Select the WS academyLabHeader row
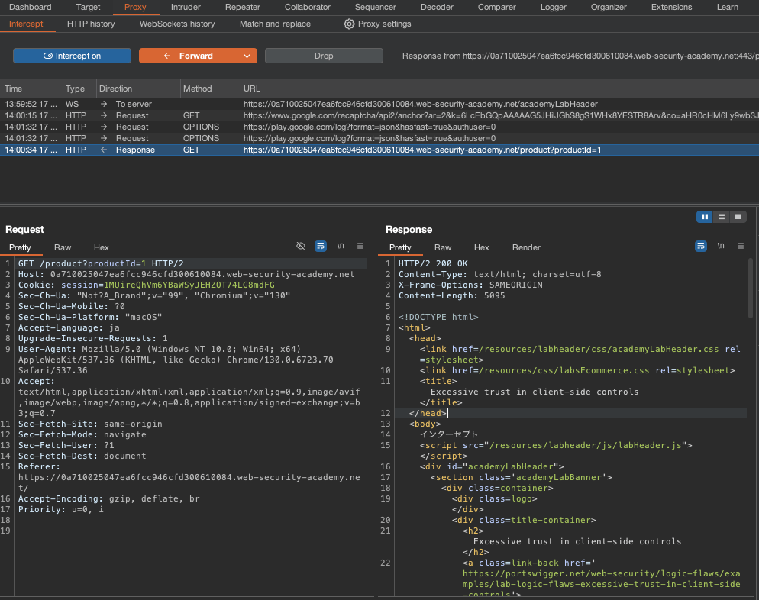 [x=379, y=104]
